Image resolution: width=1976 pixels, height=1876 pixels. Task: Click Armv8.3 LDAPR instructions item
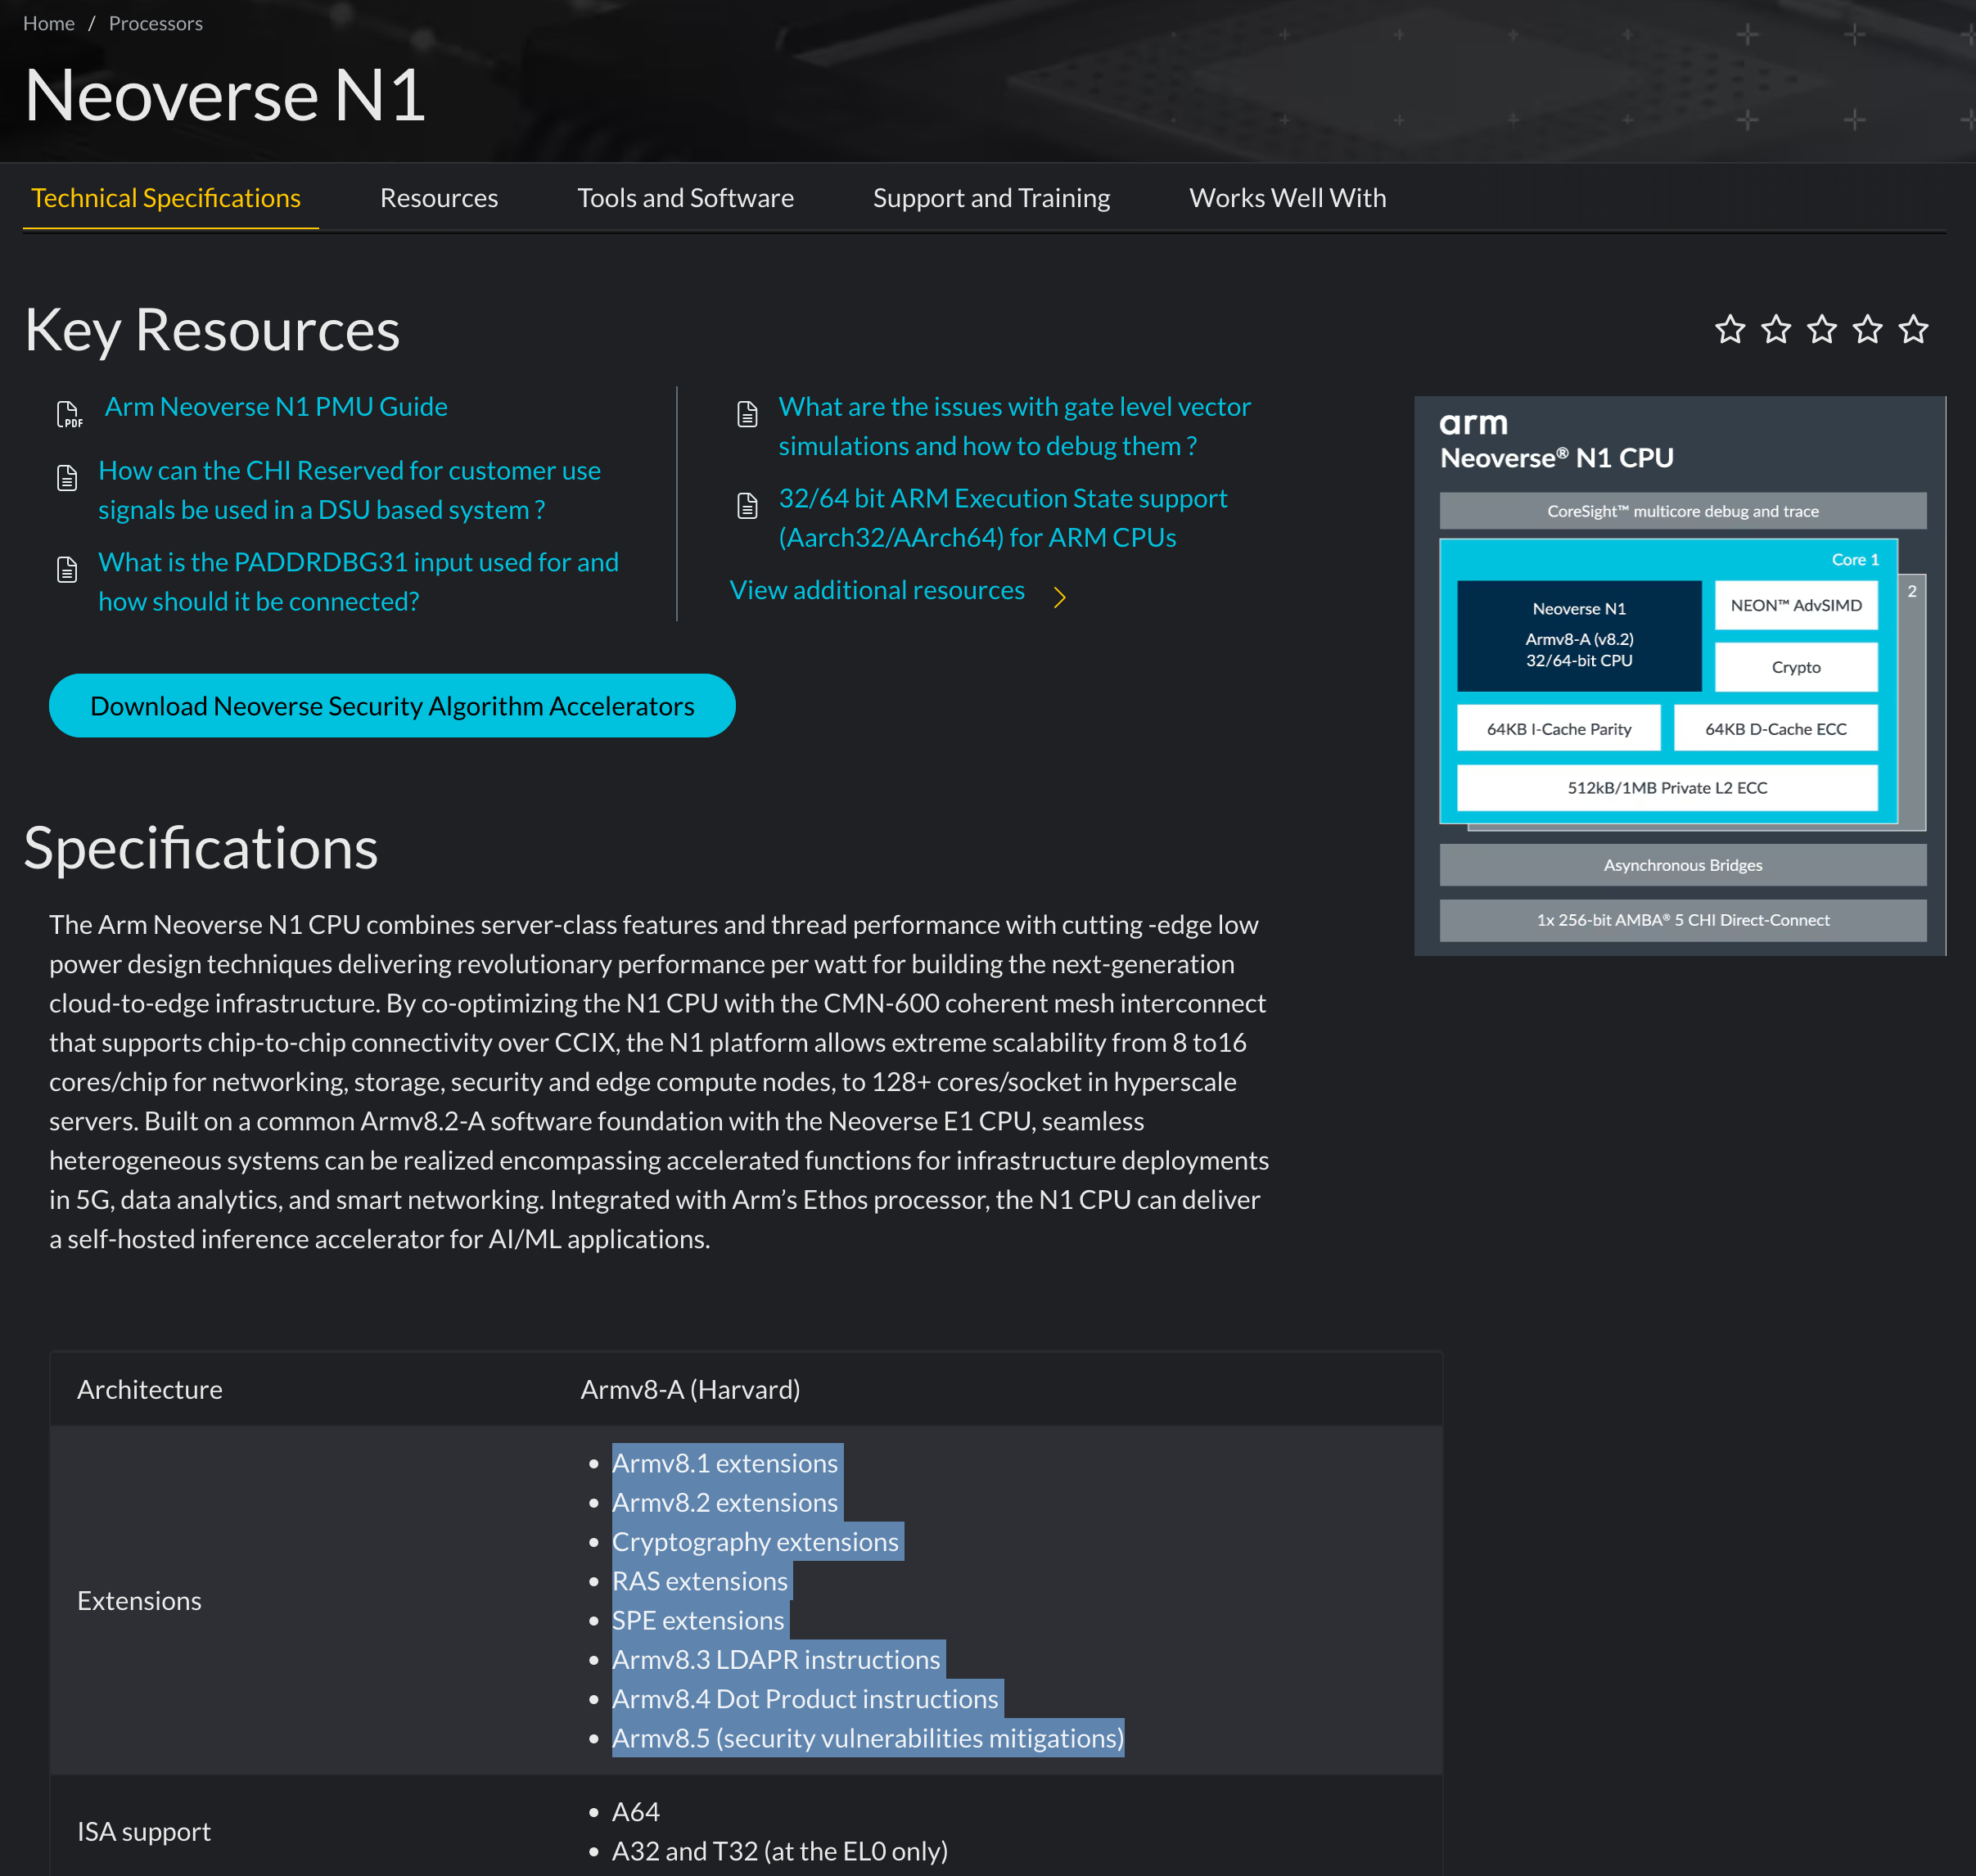(776, 1660)
